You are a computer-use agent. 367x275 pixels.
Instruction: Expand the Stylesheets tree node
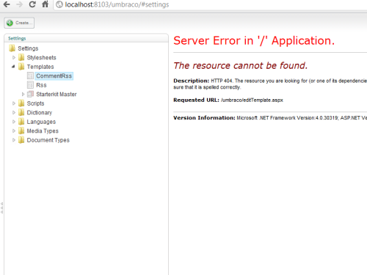click(14, 57)
